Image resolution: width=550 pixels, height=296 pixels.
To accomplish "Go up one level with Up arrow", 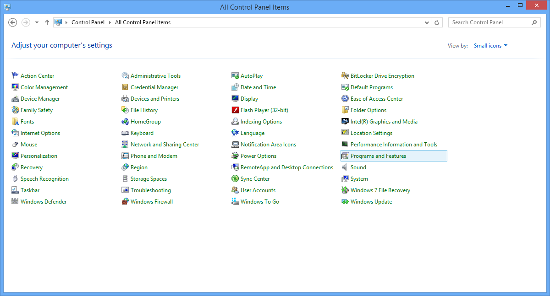I will 47,22.
